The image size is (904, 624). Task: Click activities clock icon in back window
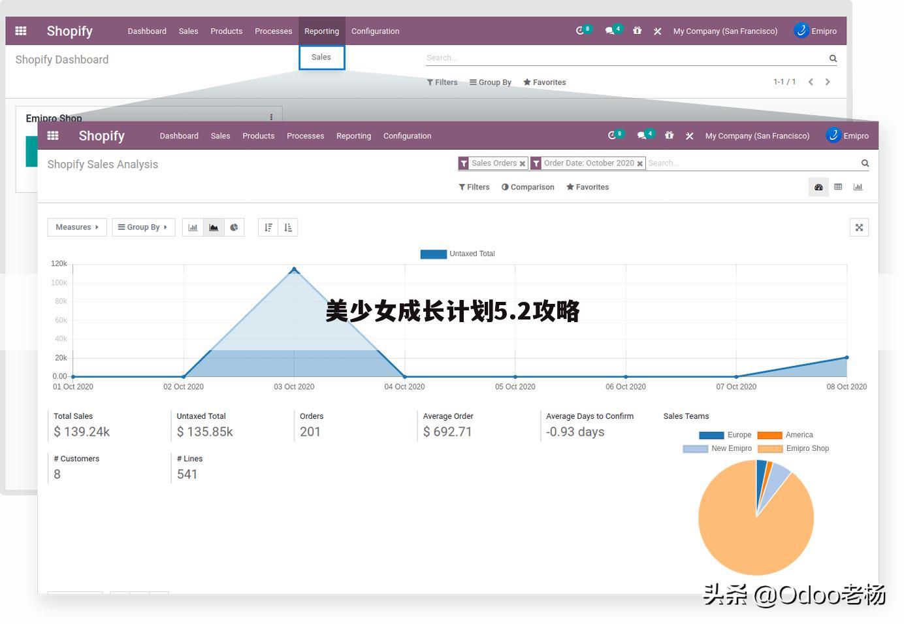580,31
